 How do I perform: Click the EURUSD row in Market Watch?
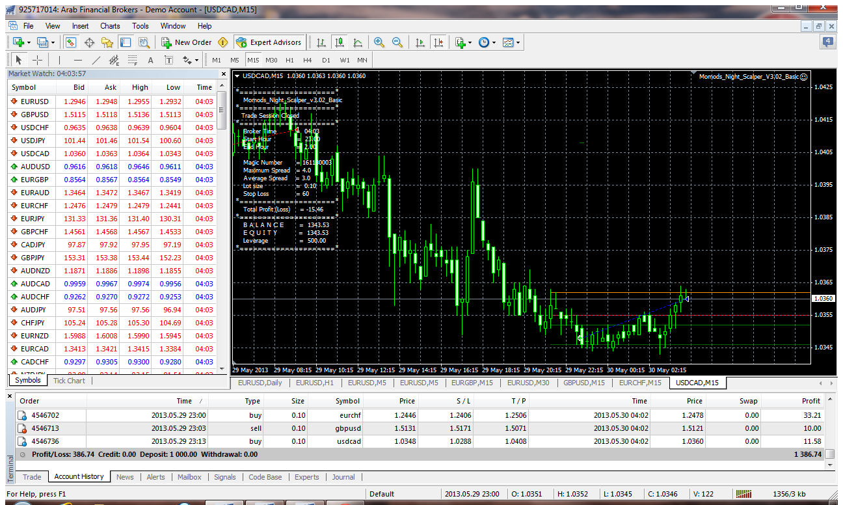(x=34, y=102)
